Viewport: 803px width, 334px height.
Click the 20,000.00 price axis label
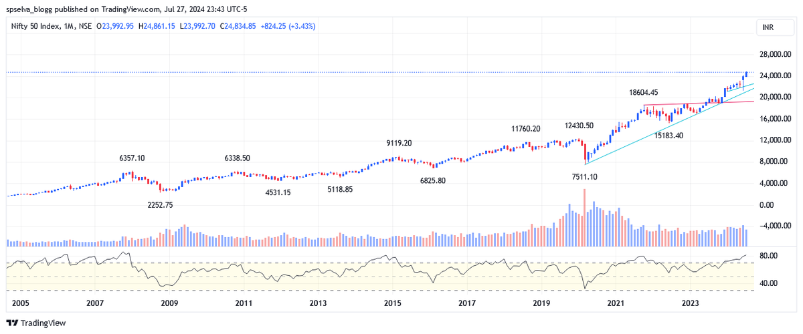[x=774, y=97]
